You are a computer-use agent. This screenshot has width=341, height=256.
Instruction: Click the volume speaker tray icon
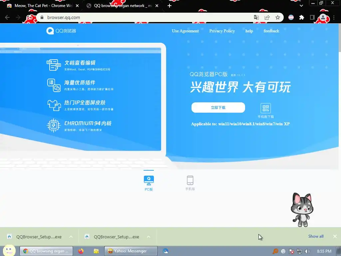click(x=307, y=251)
